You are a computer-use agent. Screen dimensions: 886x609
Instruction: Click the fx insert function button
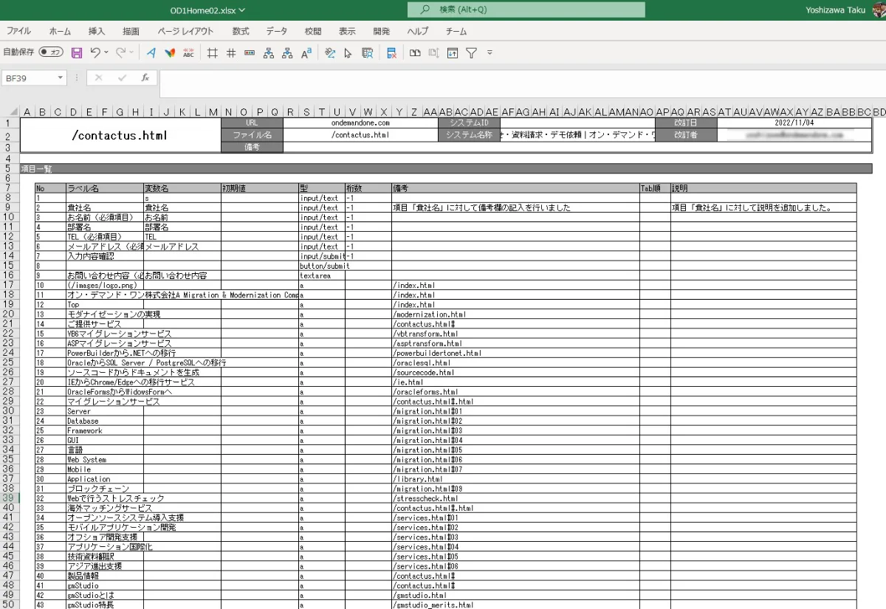(x=145, y=78)
